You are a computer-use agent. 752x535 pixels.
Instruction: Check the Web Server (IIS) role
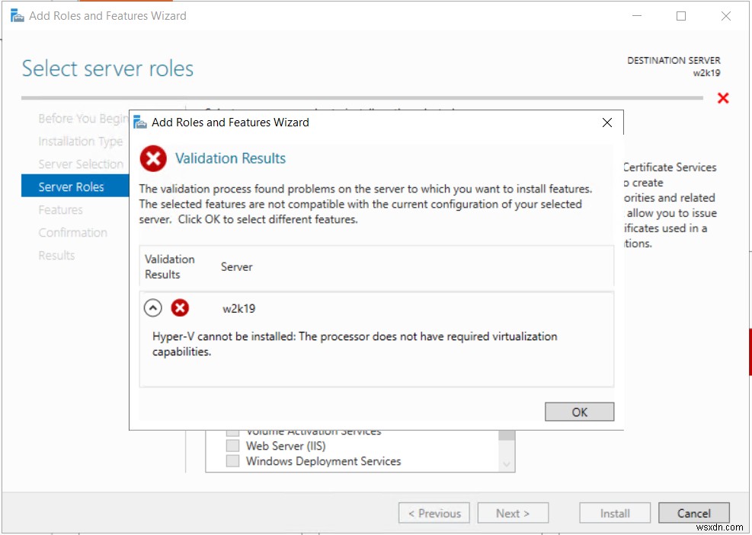point(231,446)
